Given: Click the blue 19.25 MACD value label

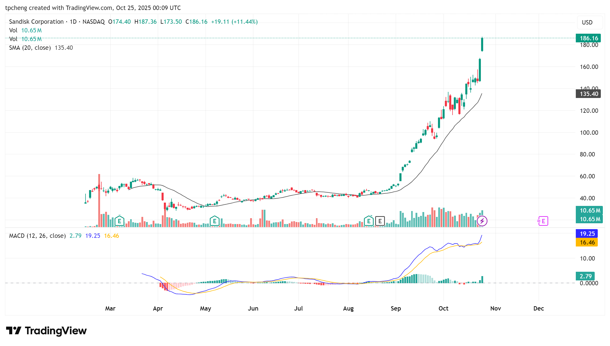Looking at the screenshot, I should click(587, 234).
